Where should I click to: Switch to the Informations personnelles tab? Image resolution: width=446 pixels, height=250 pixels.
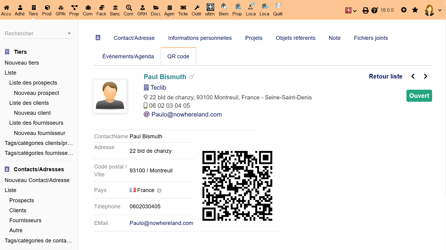coord(200,38)
